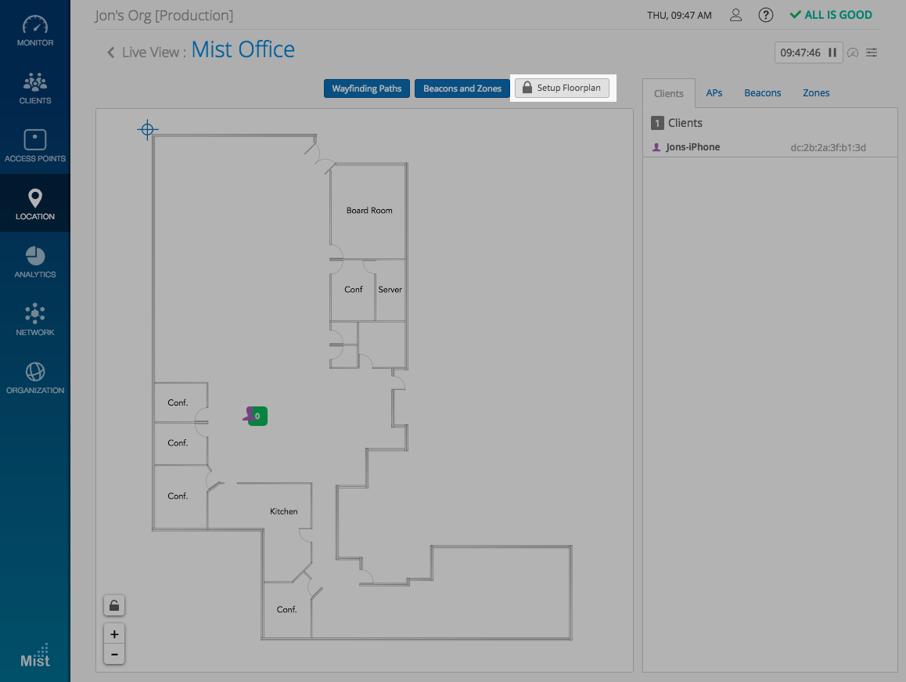Go back using the Live View chevron
This screenshot has width=906, height=682.
[x=110, y=52]
